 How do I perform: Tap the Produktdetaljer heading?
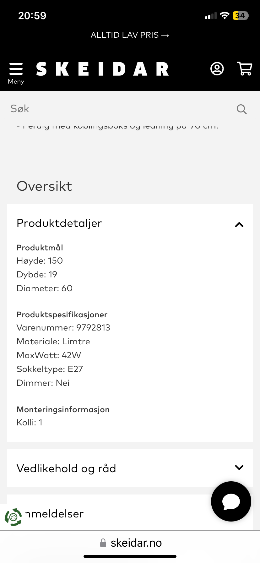59,223
